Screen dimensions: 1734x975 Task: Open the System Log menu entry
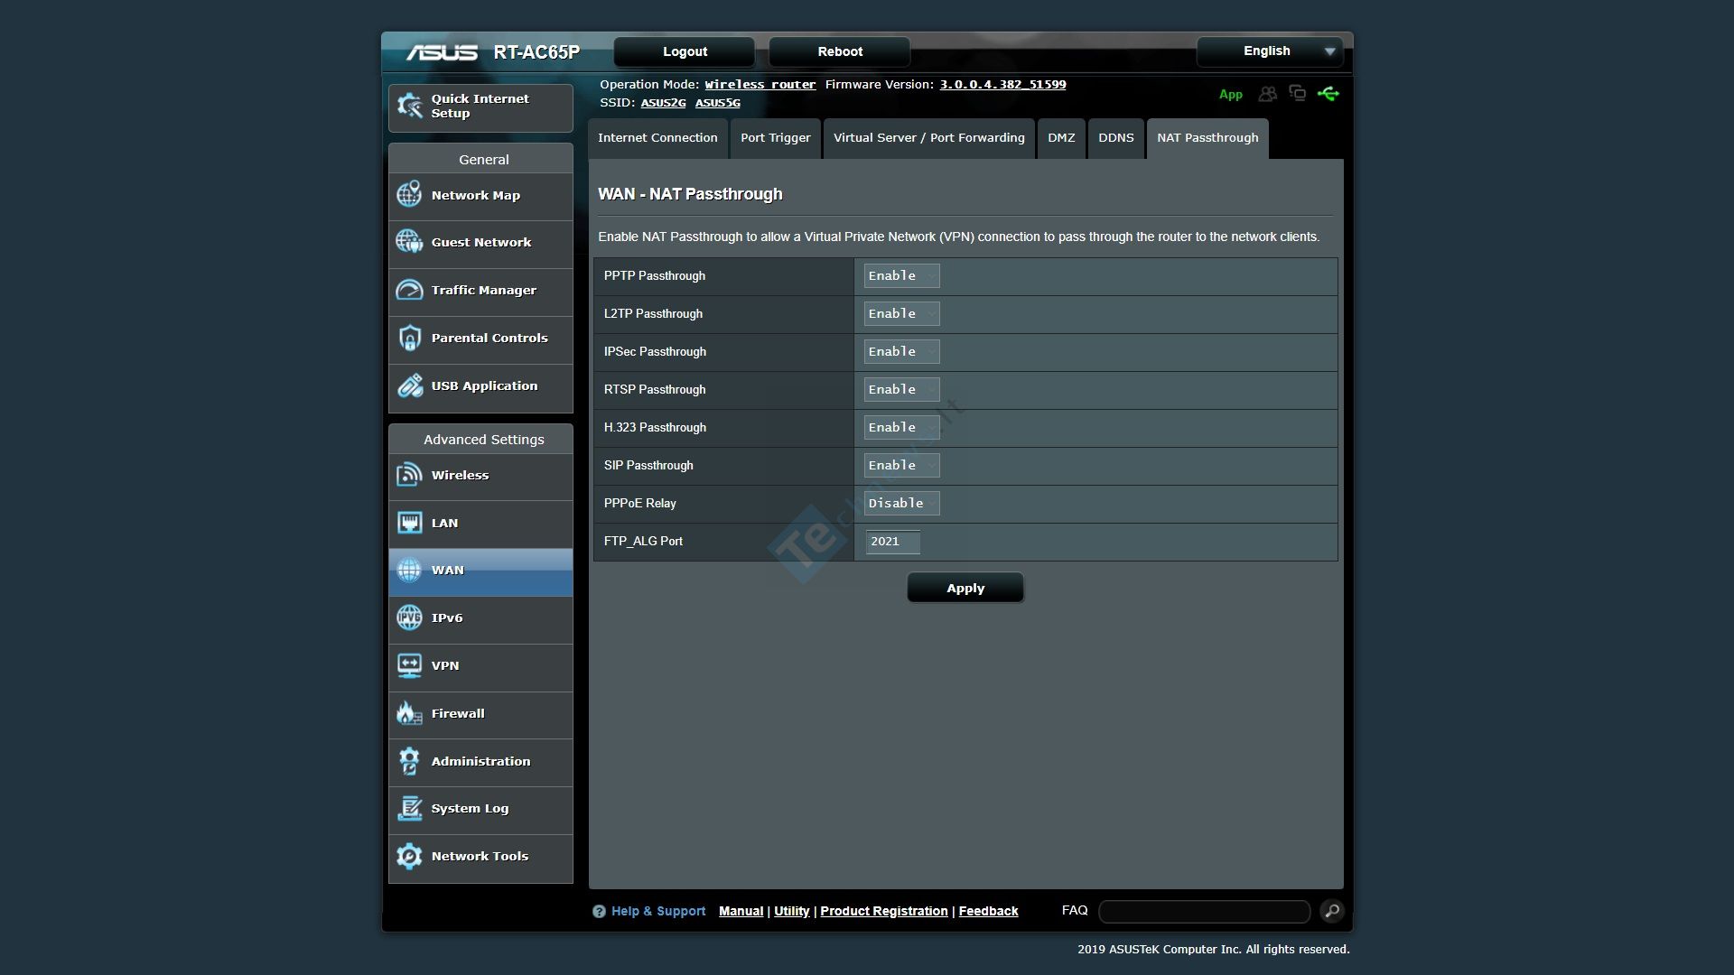(x=480, y=810)
